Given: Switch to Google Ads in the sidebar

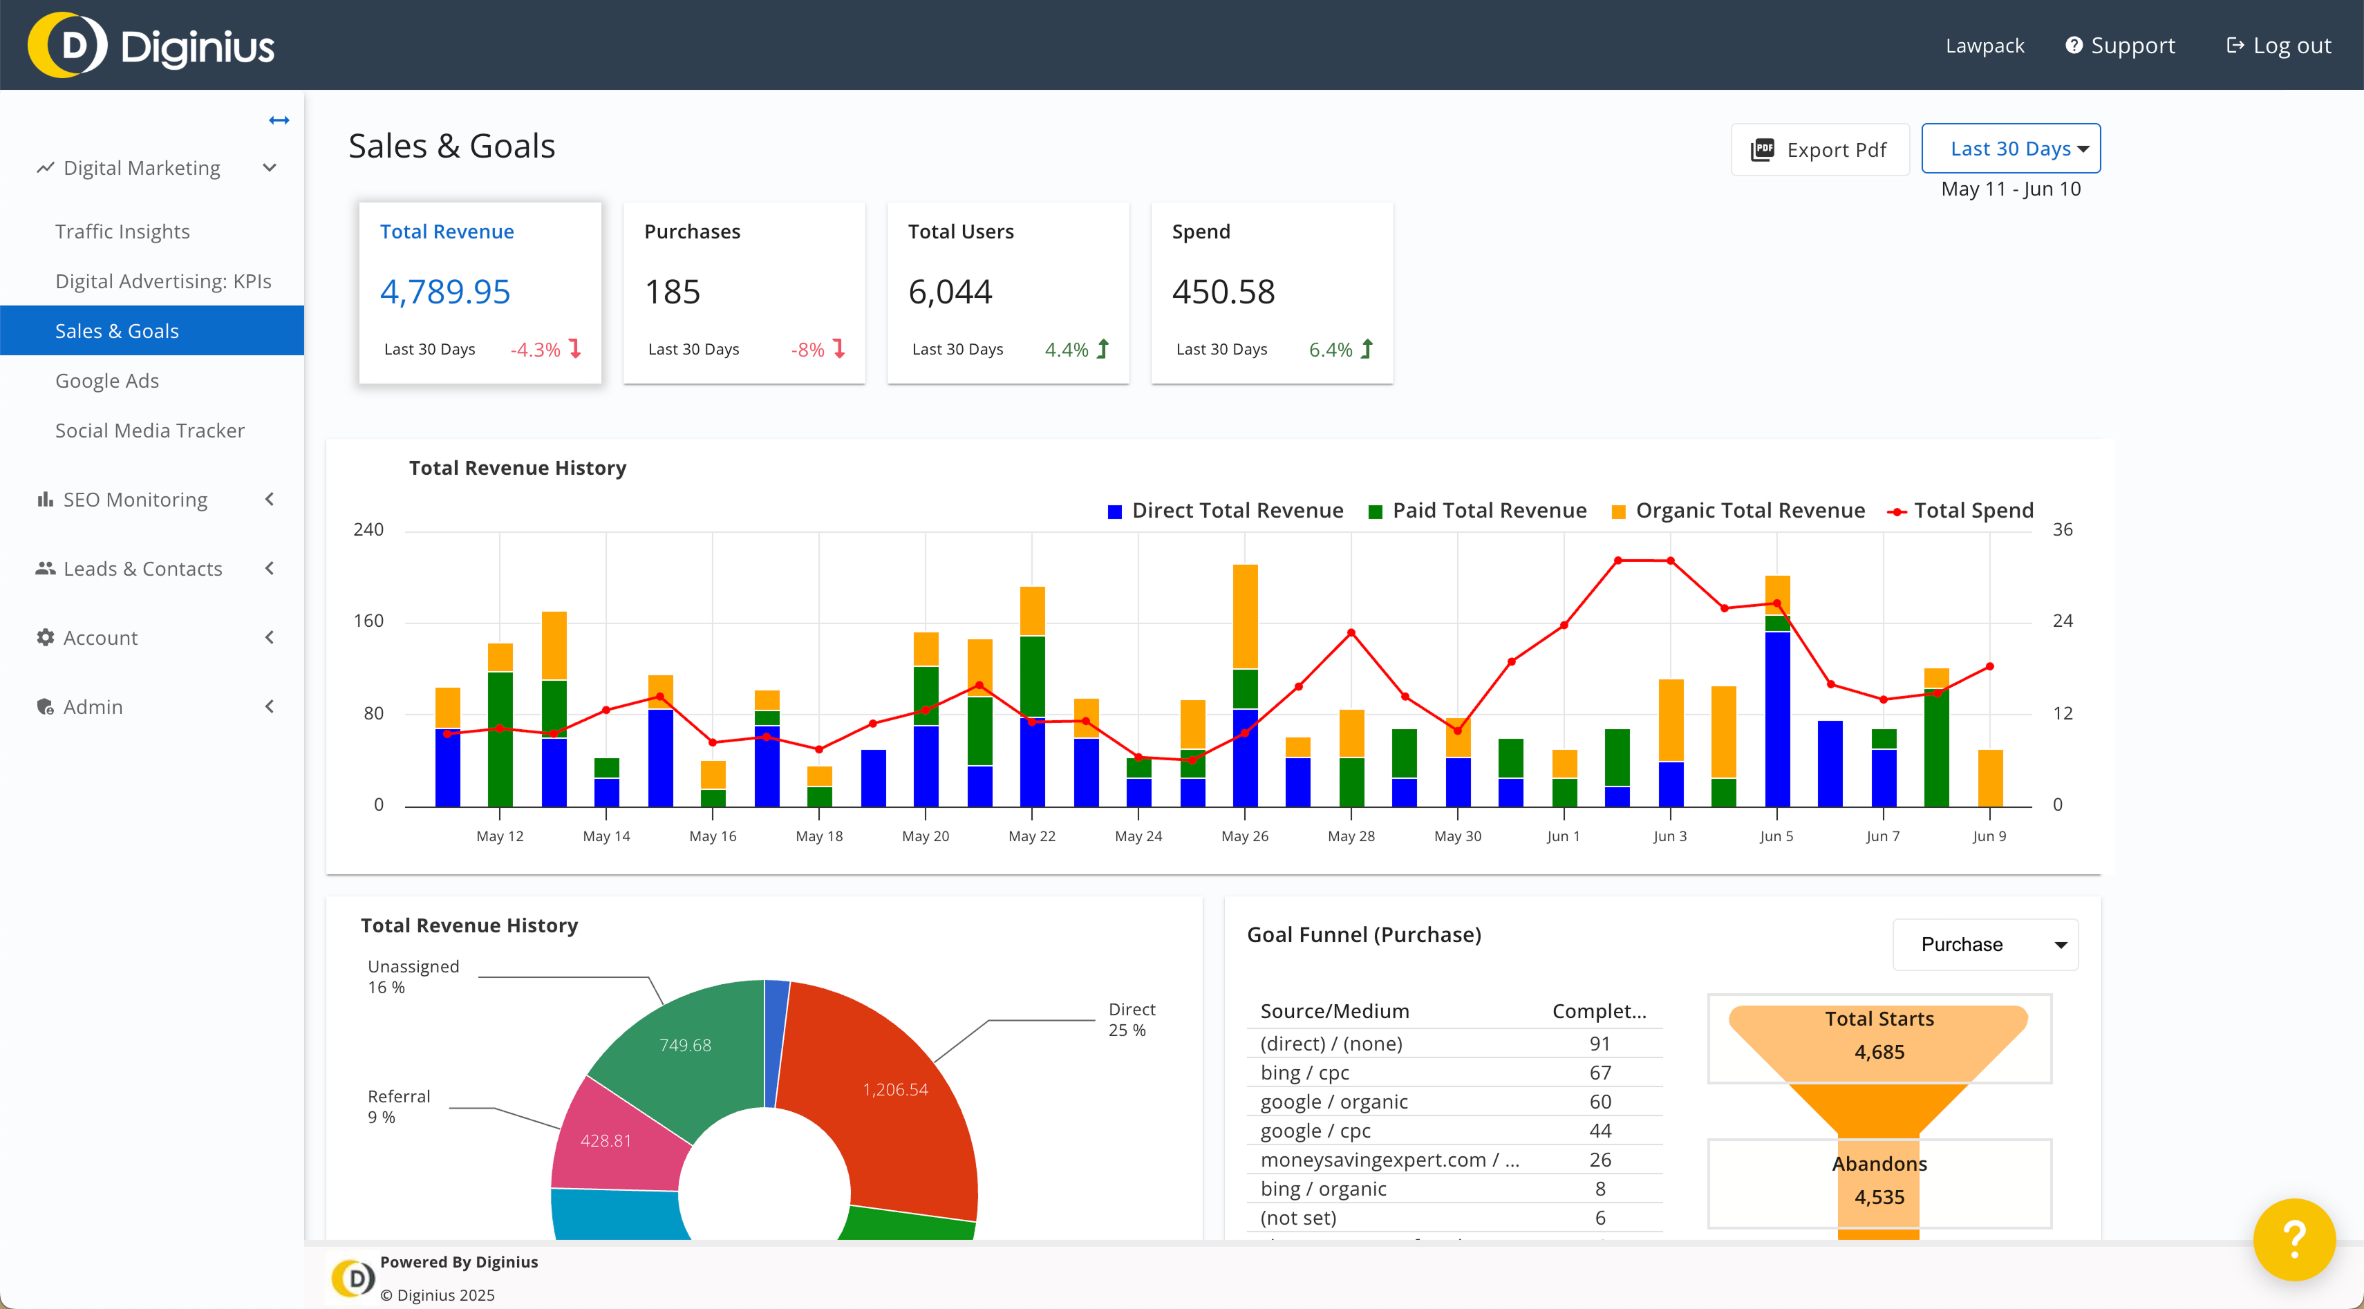Looking at the screenshot, I should tap(106, 379).
